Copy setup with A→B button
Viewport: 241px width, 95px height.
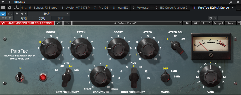pyautogui.click(x=206, y=23)
